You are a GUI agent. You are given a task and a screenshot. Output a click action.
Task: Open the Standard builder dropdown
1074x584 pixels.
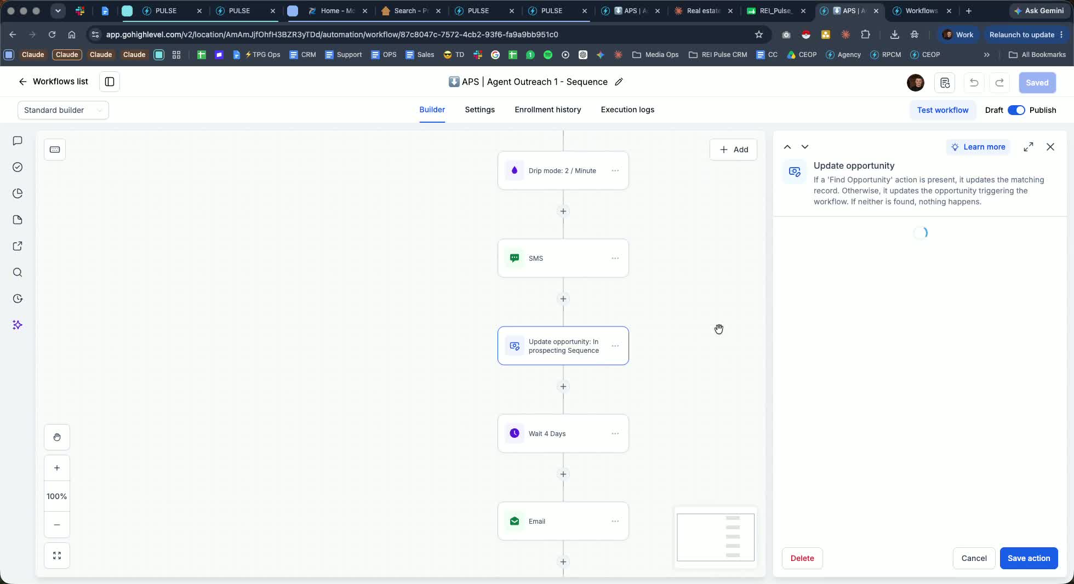[x=63, y=110]
